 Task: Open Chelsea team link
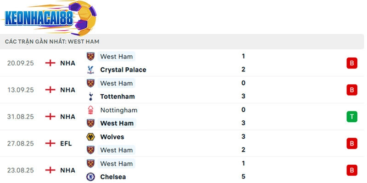click(113, 177)
